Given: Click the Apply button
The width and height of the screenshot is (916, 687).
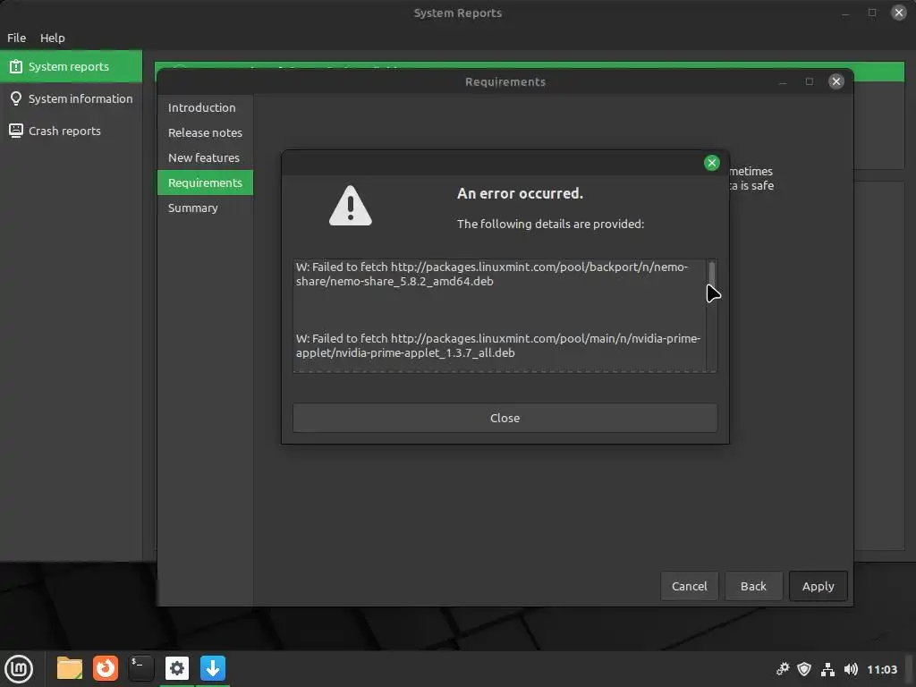Looking at the screenshot, I should click(818, 586).
